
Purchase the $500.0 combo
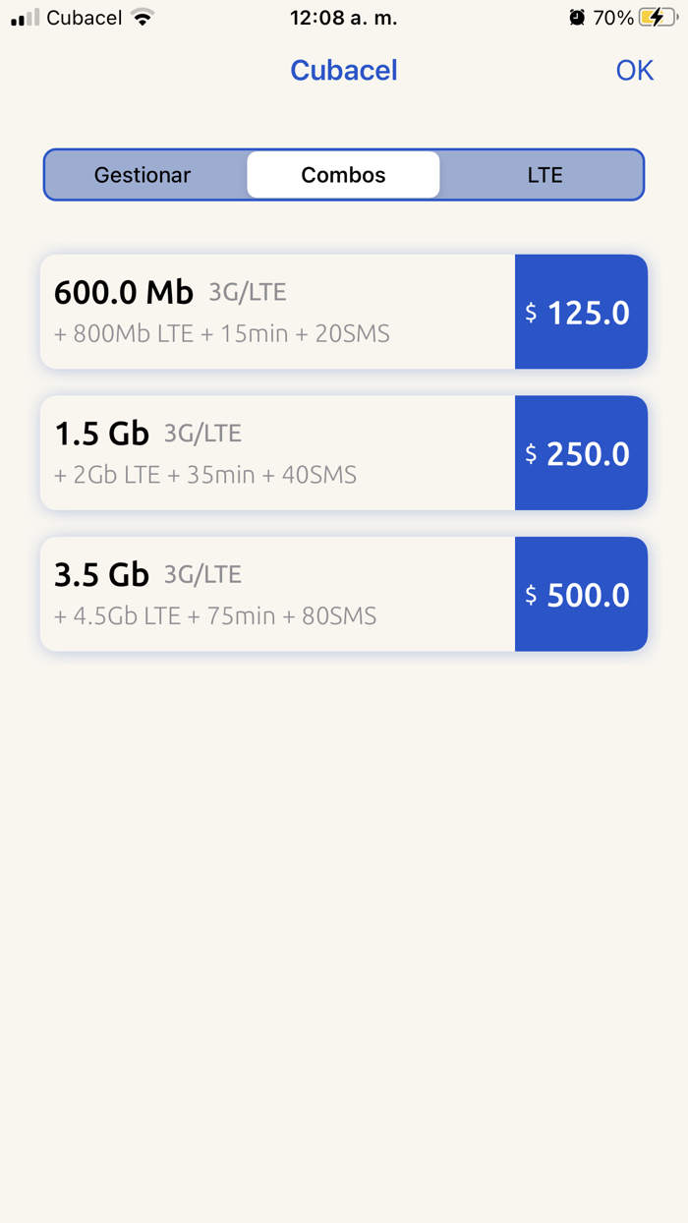(581, 595)
